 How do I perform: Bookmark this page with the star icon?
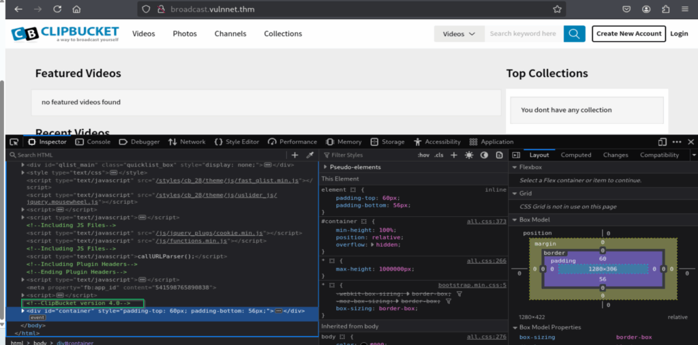coord(557,9)
